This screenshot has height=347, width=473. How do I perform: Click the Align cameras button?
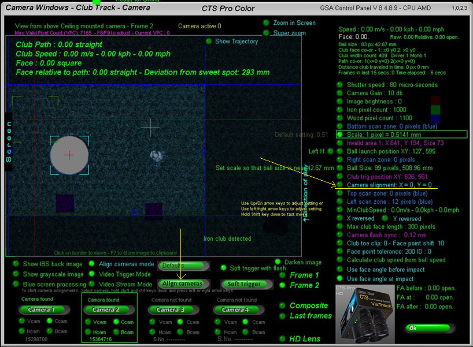(x=184, y=283)
